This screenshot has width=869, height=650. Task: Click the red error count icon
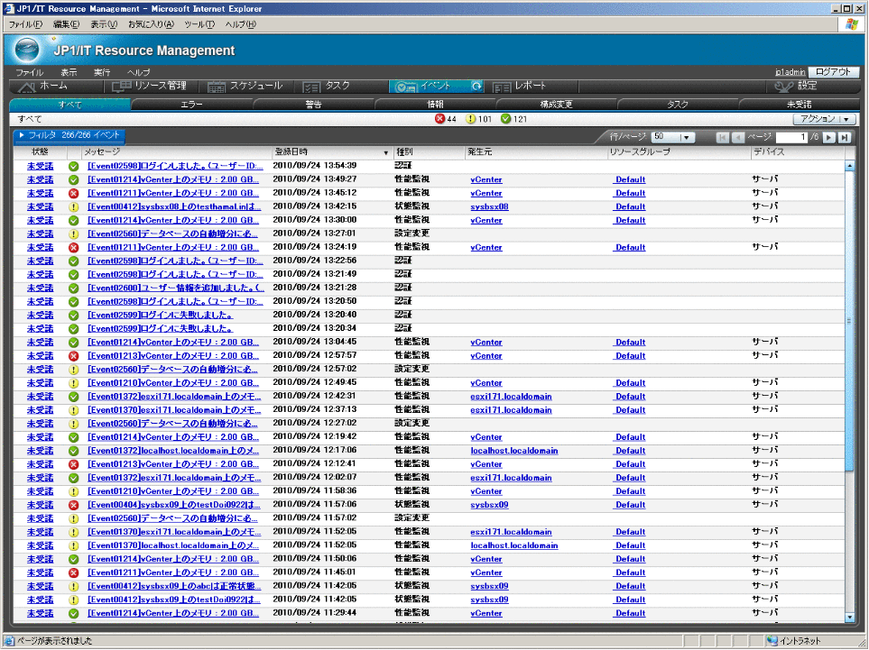tap(439, 119)
